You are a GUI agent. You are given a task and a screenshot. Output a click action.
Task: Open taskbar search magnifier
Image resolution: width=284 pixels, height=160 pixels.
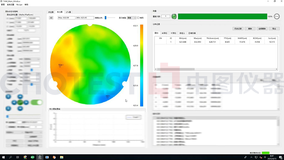pos(10,157)
